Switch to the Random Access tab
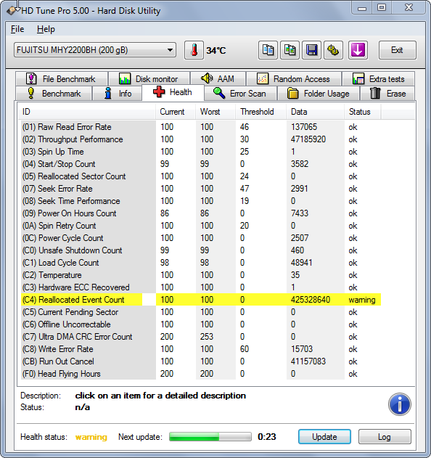Image resolution: width=431 pixels, height=458 pixels. click(x=293, y=79)
